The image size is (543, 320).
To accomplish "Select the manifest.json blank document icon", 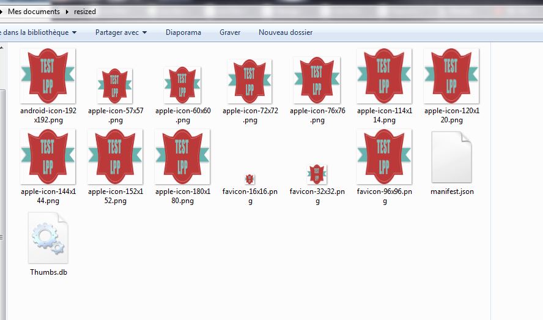I will (x=451, y=158).
